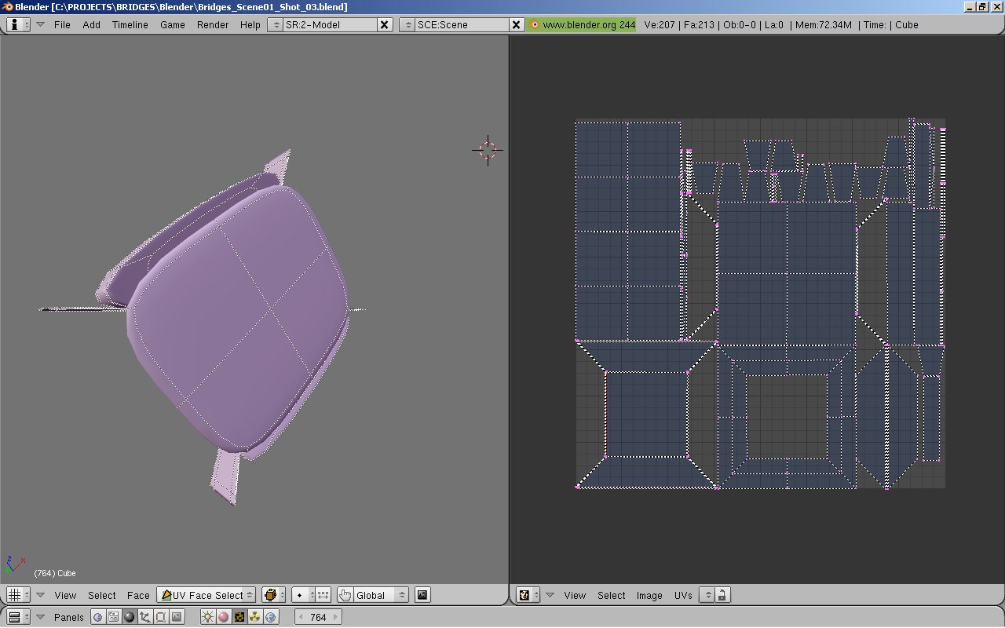Open the UVs menu
Screen dimensions: 1005x628
coord(683,595)
